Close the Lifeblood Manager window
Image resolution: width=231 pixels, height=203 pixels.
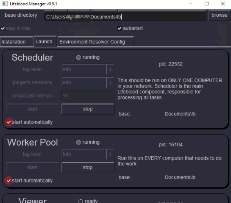[x=223, y=4]
